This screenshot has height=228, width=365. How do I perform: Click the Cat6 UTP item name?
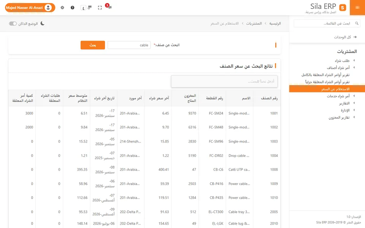click(239, 169)
